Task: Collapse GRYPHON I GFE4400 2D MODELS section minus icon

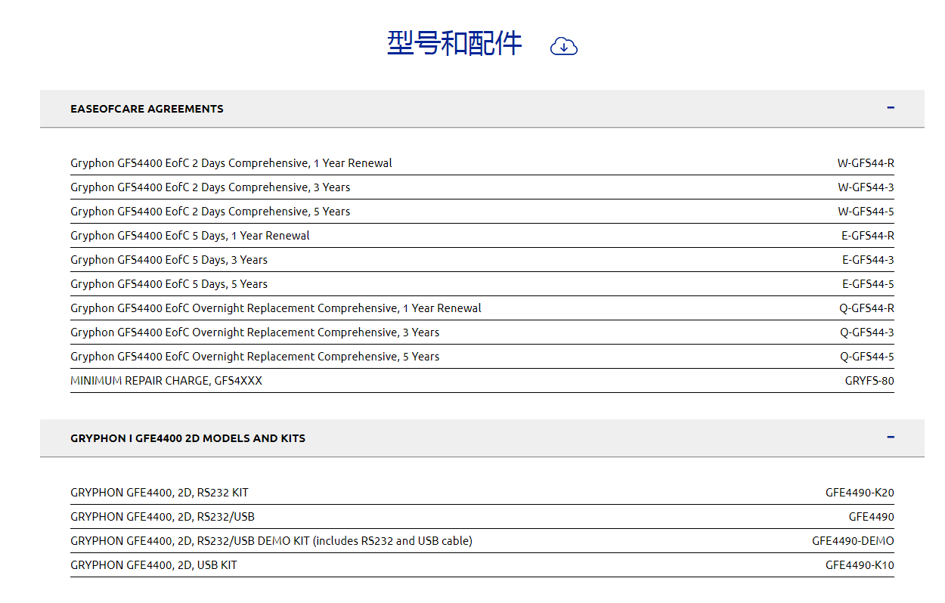Action: click(891, 438)
